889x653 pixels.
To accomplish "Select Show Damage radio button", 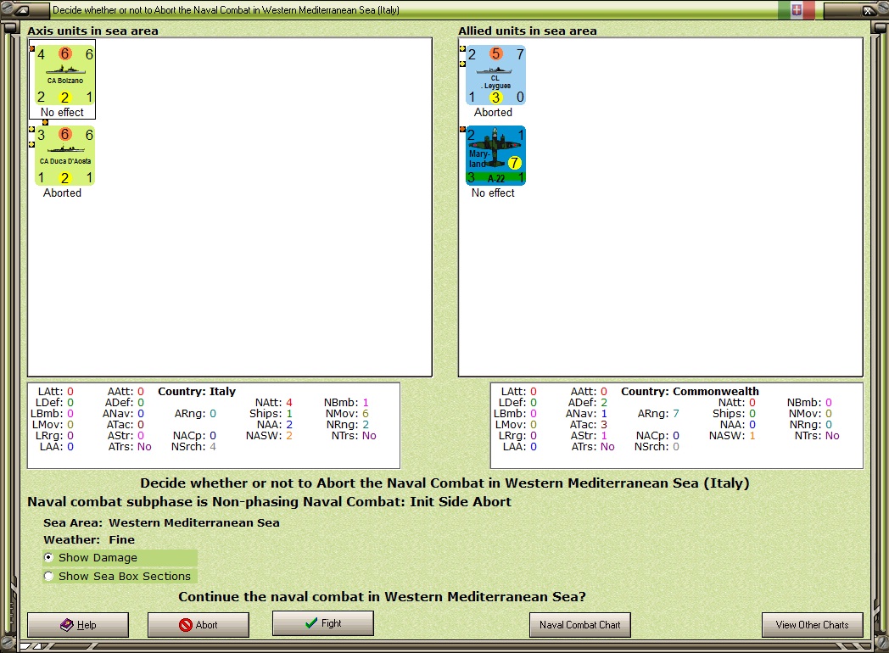I will point(48,558).
